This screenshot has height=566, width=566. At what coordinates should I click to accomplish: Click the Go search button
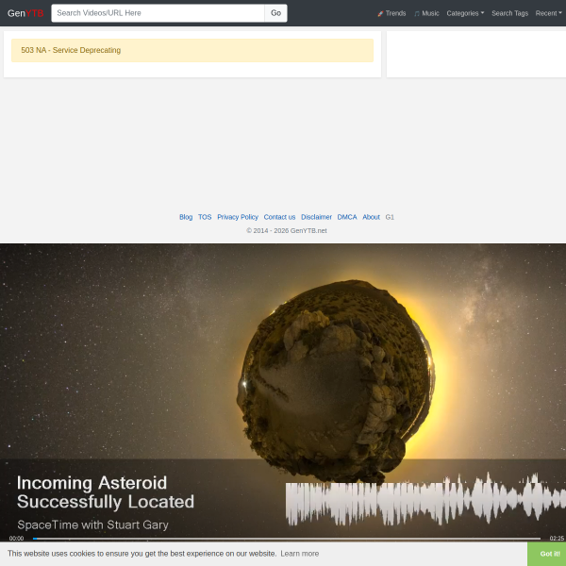(x=275, y=13)
